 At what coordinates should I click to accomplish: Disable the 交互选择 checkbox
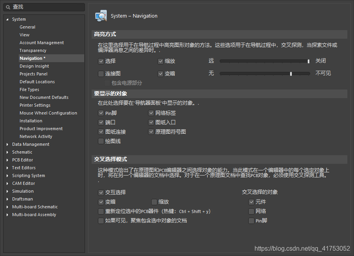pyautogui.click(x=101, y=192)
